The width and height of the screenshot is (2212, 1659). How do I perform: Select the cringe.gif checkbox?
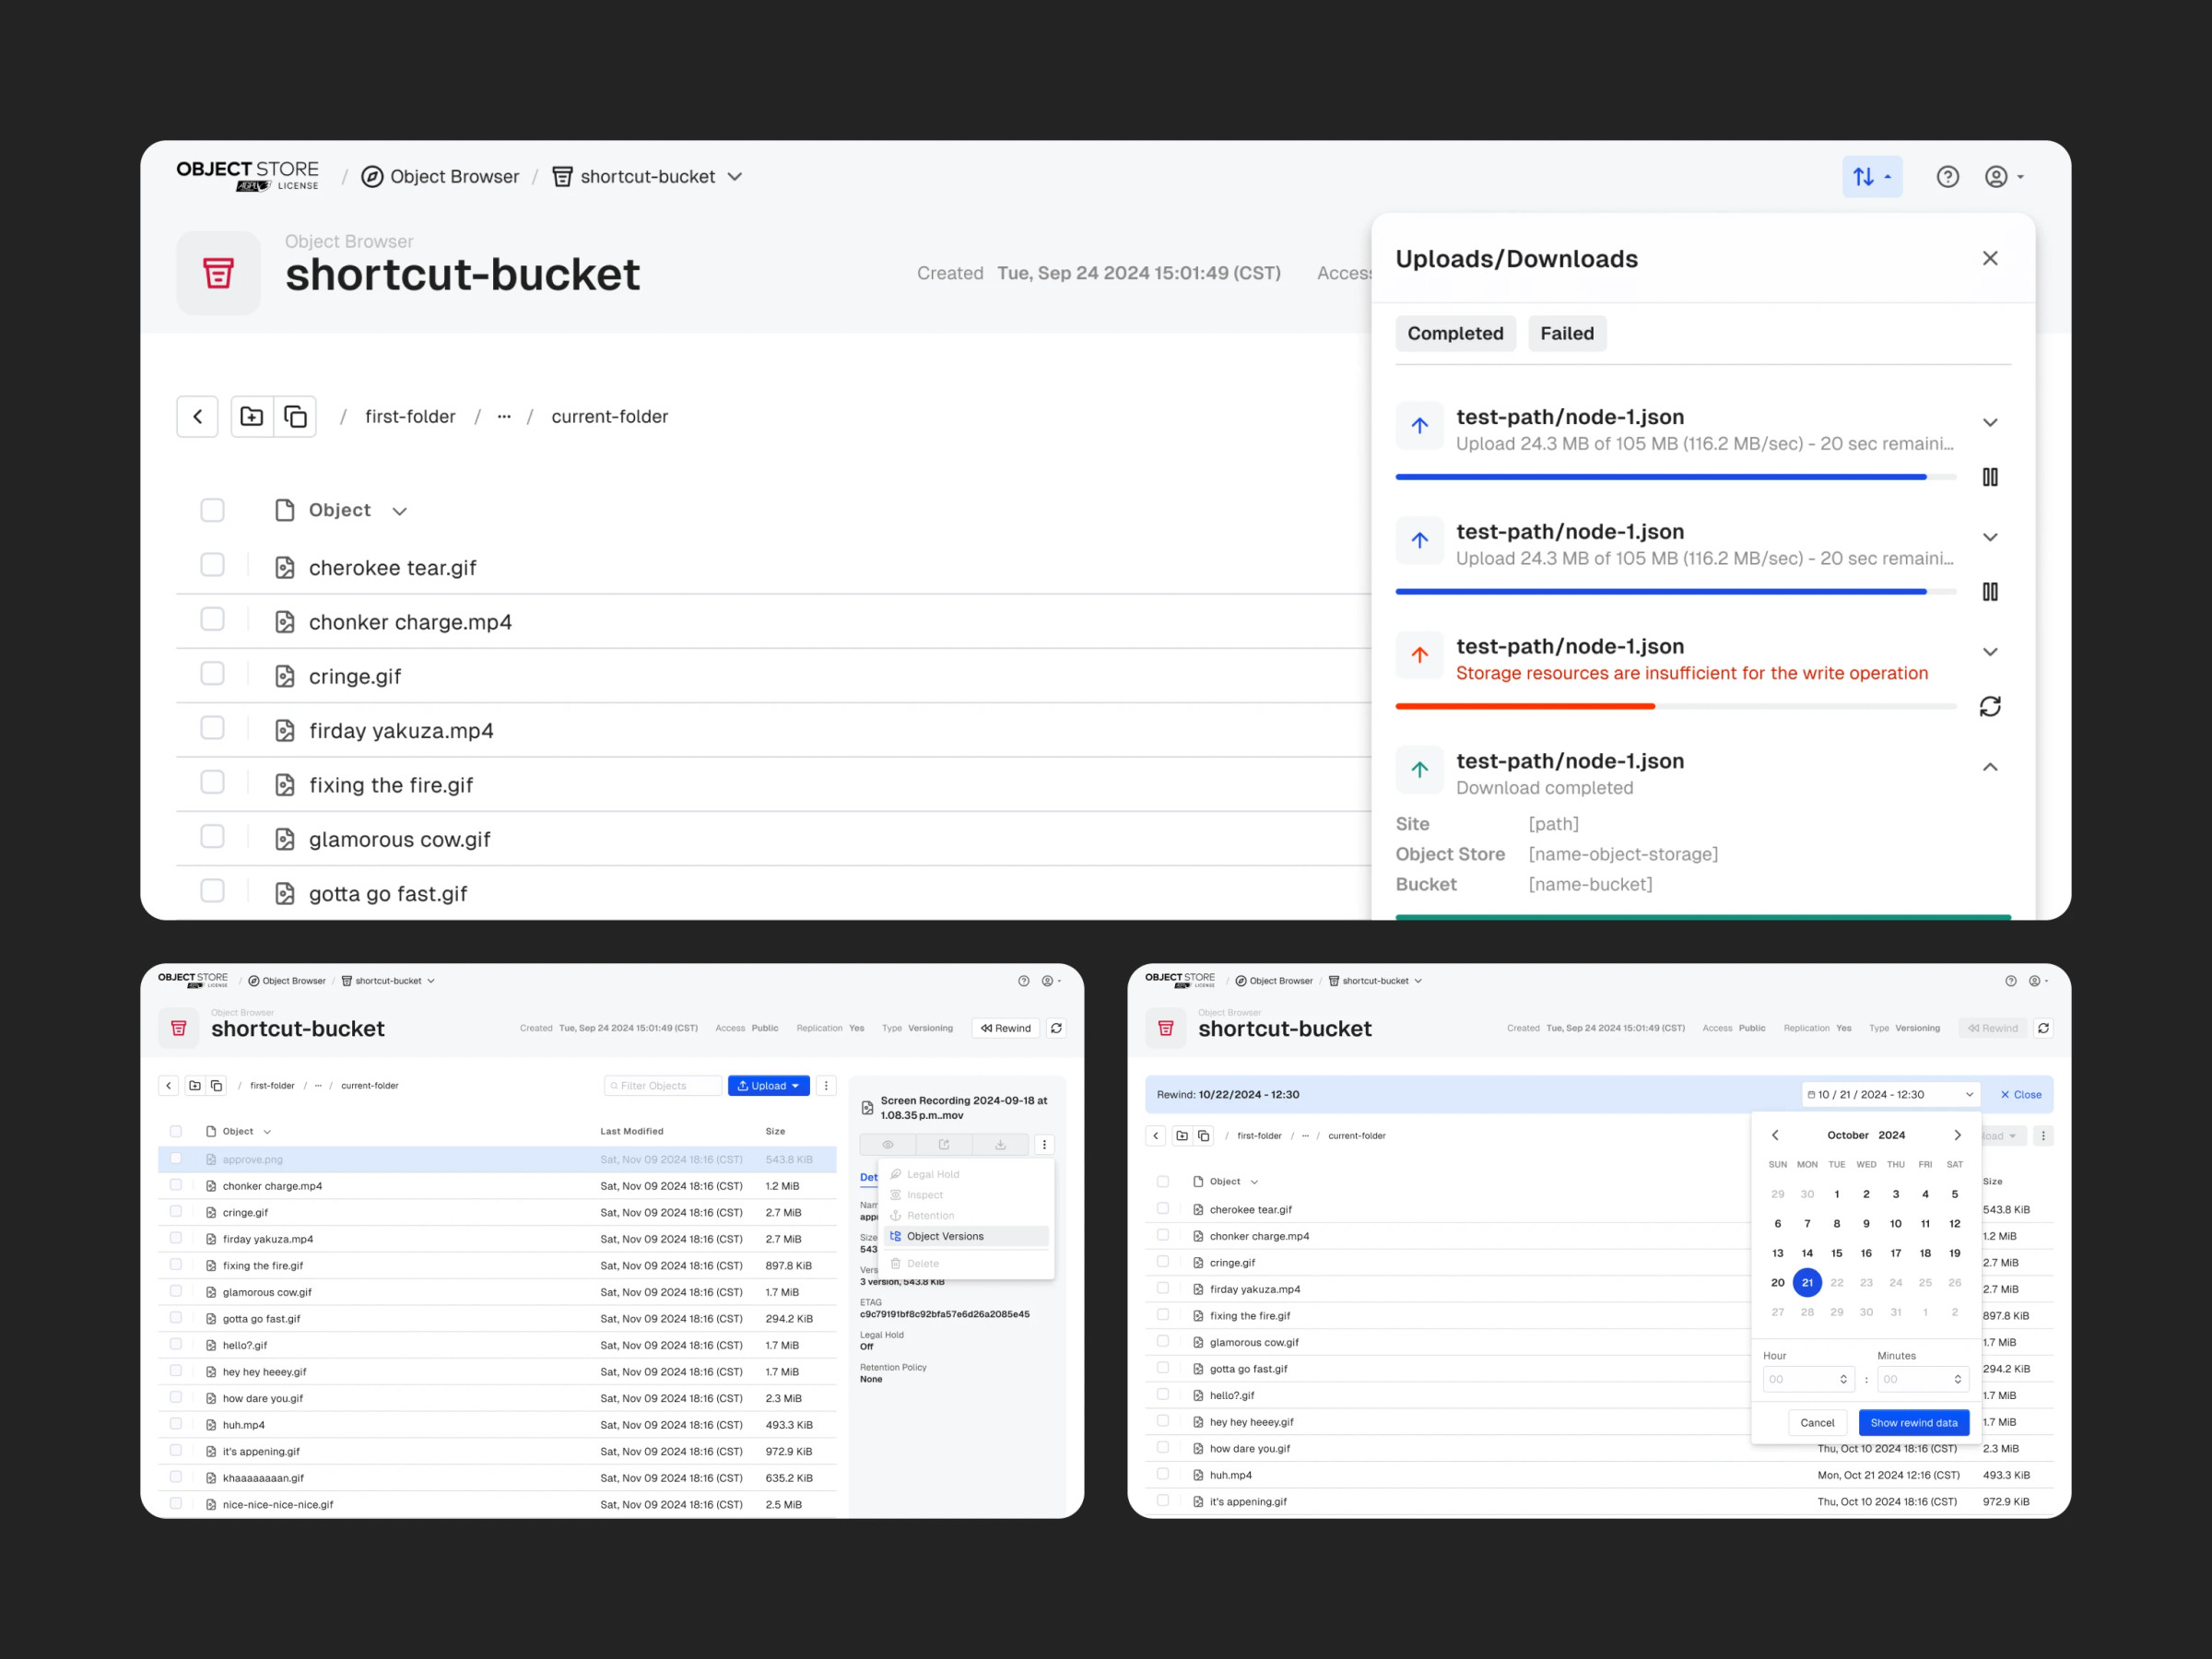212,673
